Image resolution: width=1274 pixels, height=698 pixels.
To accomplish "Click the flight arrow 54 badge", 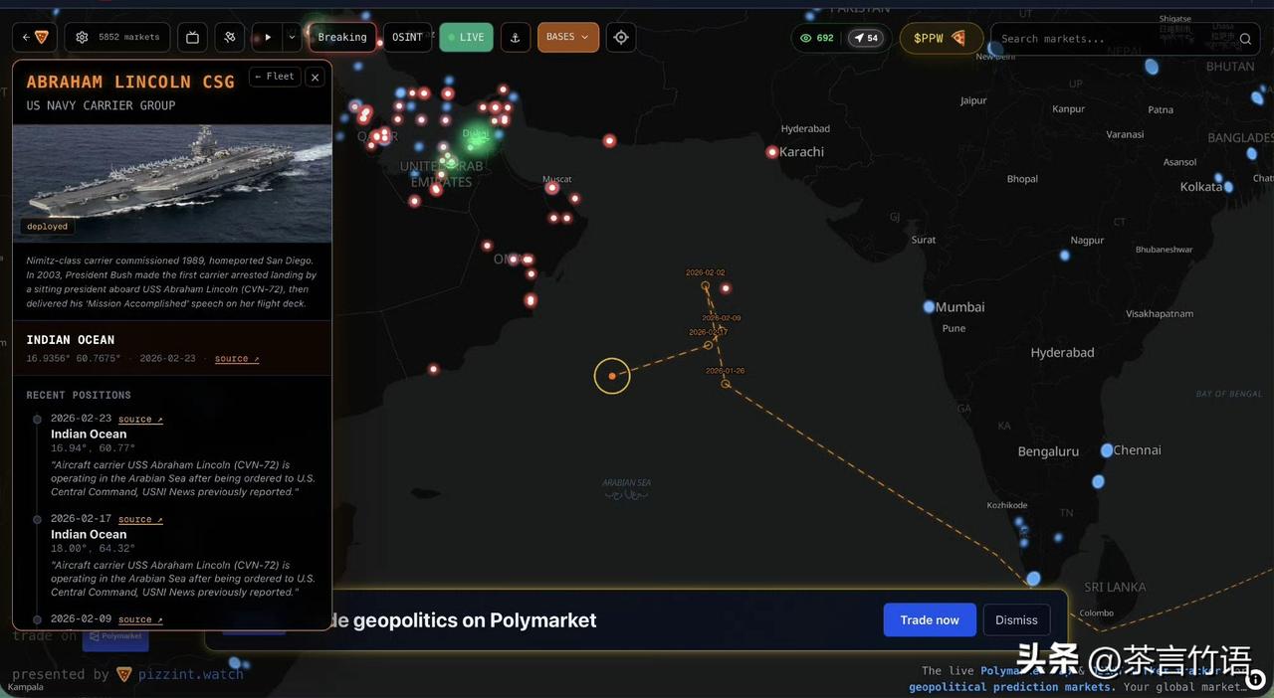I will pyautogui.click(x=866, y=39).
